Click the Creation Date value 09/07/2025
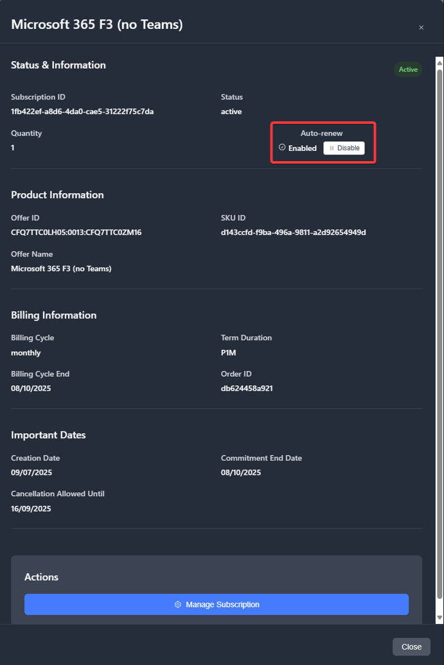Screen dimensions: 444x665 coord(31,472)
